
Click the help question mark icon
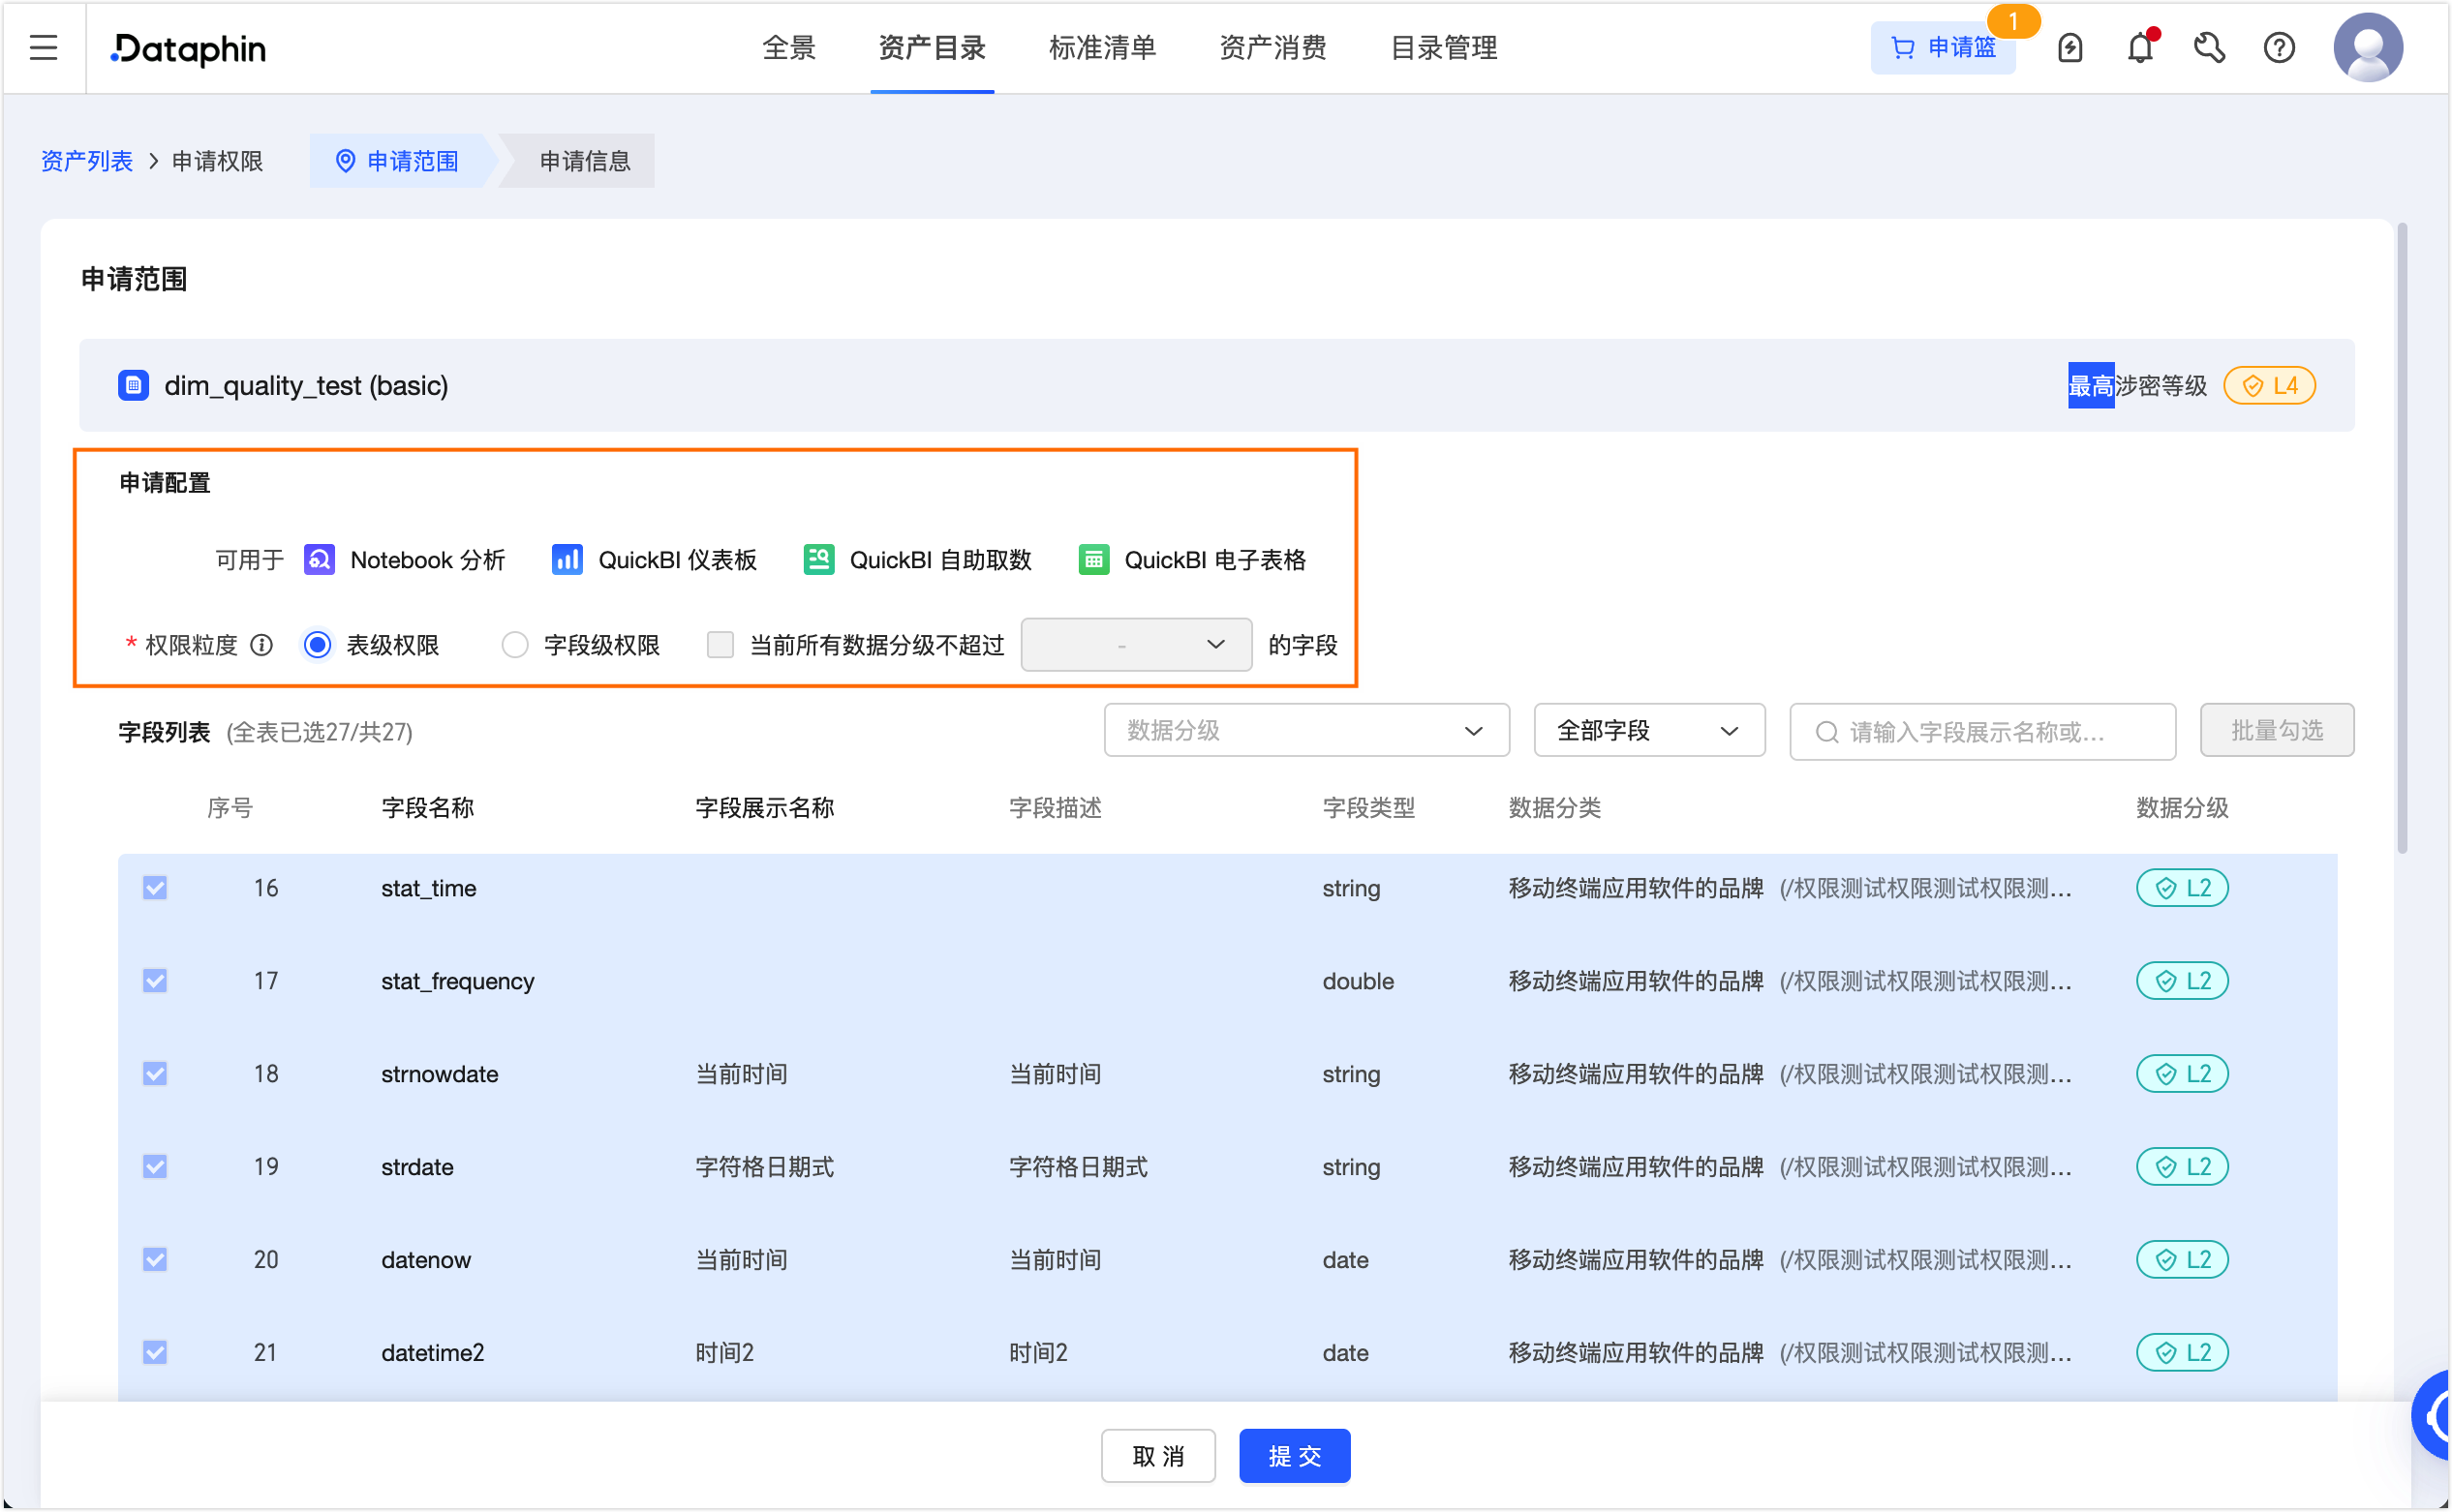pyautogui.click(x=2279, y=47)
